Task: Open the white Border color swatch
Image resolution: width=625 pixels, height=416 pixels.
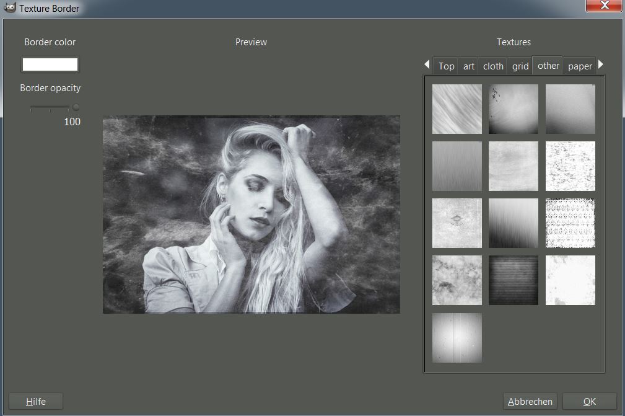Action: pos(50,64)
